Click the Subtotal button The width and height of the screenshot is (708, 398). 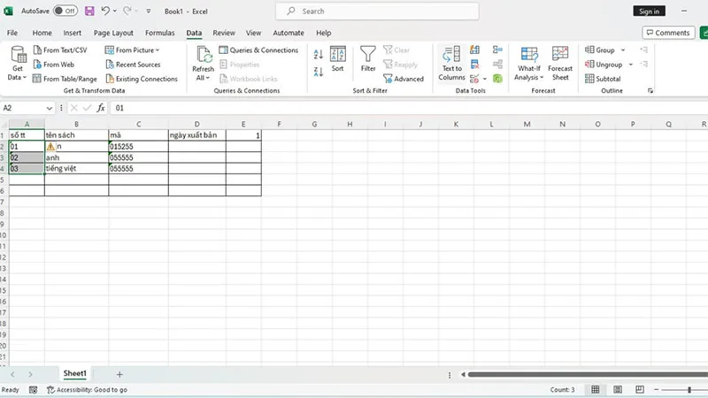click(603, 79)
